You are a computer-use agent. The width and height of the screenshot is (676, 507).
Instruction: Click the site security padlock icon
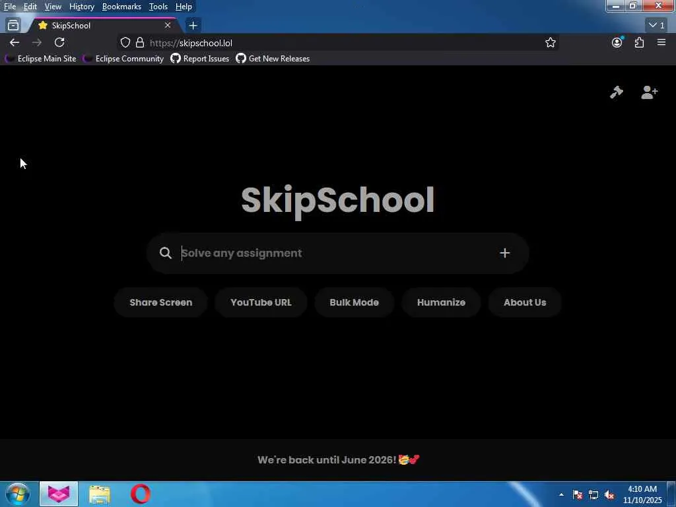point(140,42)
